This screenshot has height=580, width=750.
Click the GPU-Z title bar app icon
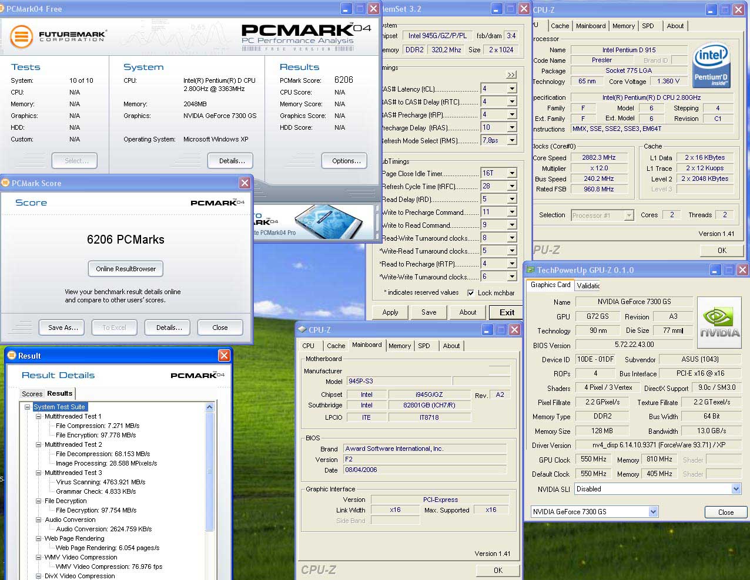point(530,270)
